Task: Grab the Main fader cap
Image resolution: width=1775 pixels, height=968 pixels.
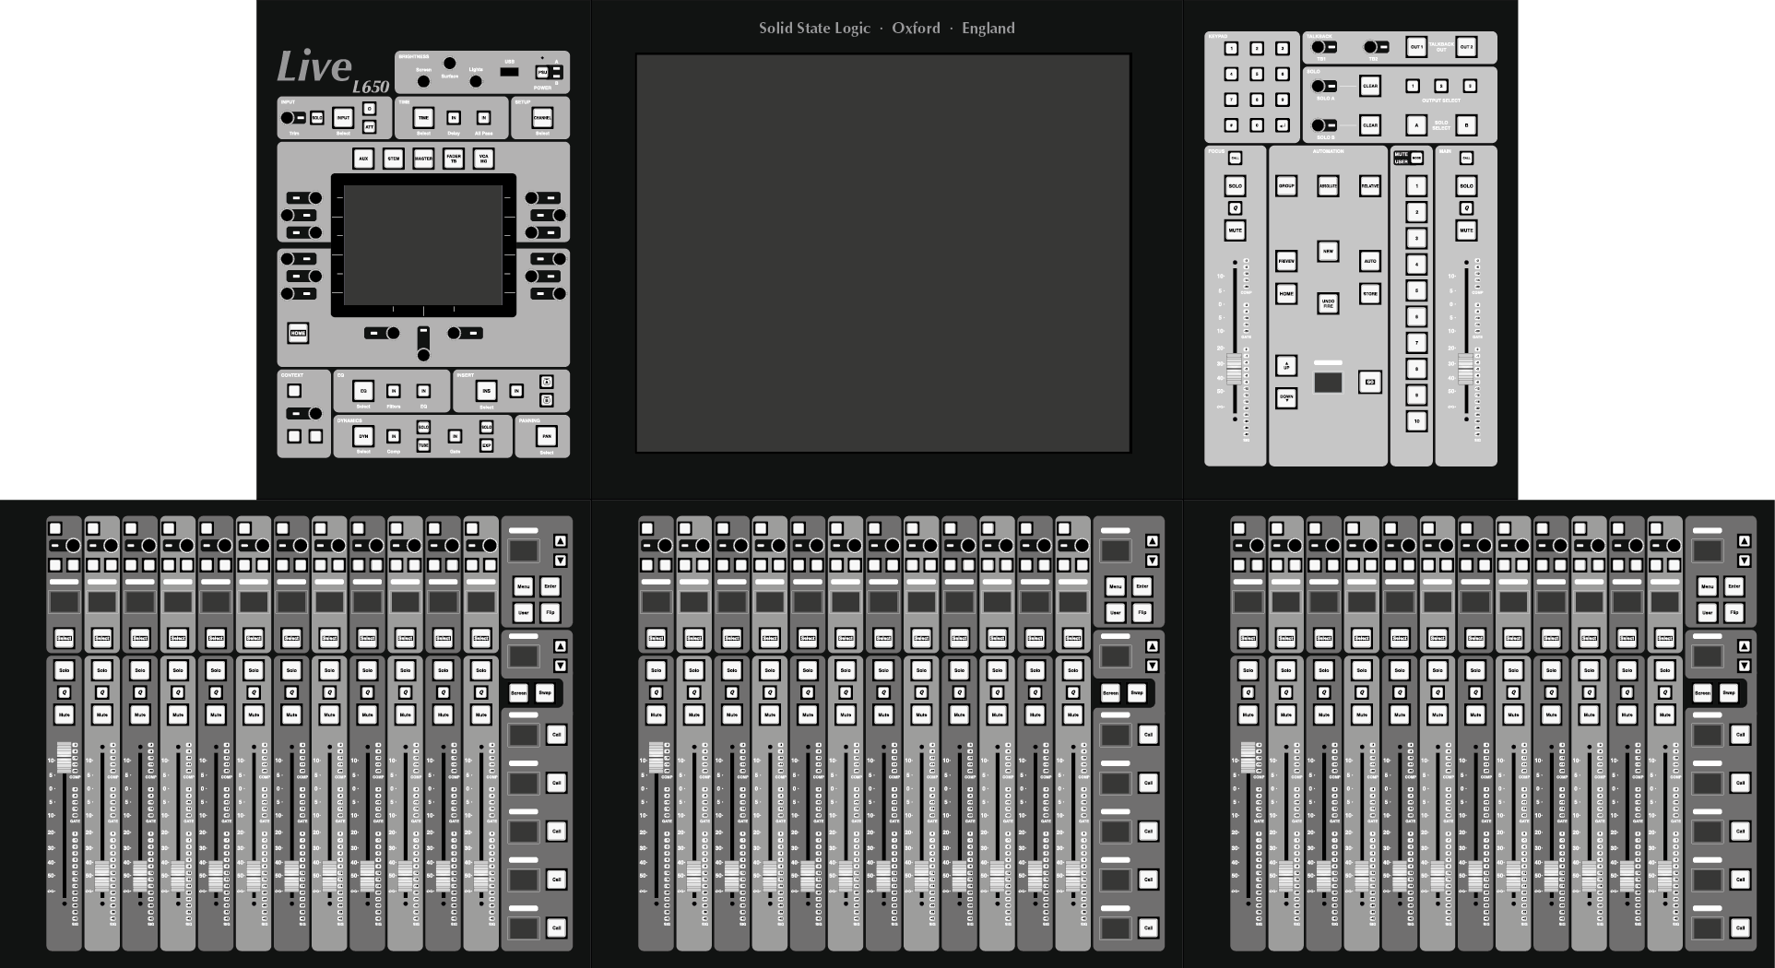Action: click(x=1466, y=371)
